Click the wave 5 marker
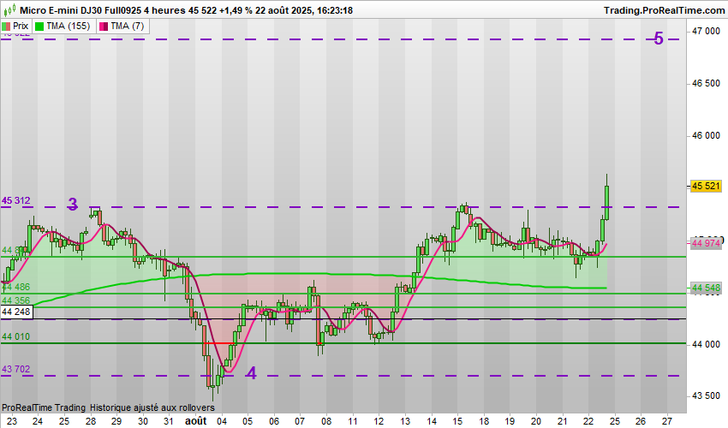Image resolution: width=728 pixels, height=428 pixels. 659,39
